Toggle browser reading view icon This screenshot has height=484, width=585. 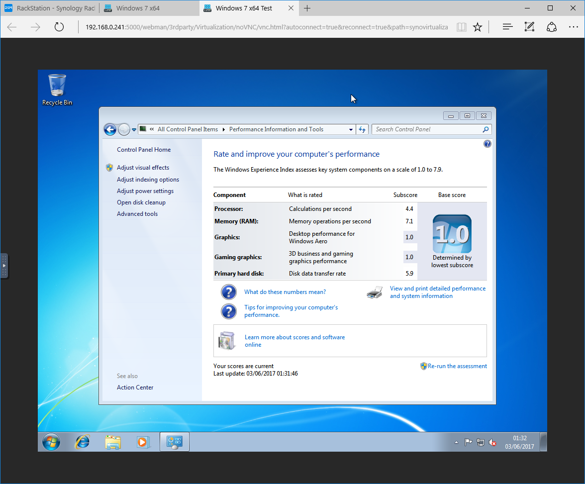[x=462, y=27]
